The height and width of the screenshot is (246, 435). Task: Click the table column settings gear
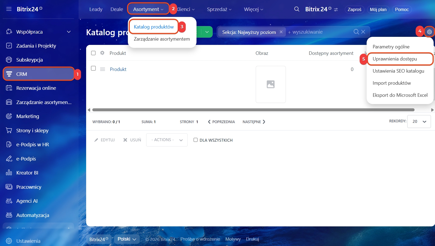click(102, 53)
